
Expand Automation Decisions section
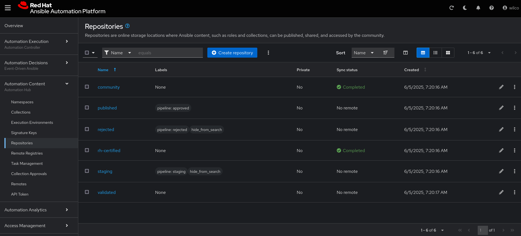[39, 65]
